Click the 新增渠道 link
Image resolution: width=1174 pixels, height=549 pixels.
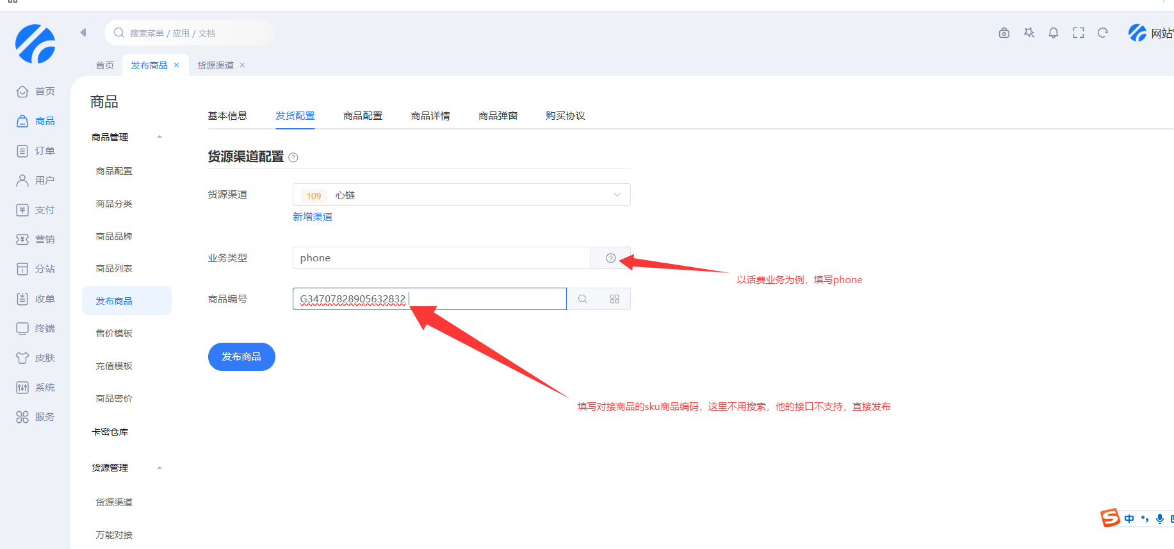(x=313, y=217)
